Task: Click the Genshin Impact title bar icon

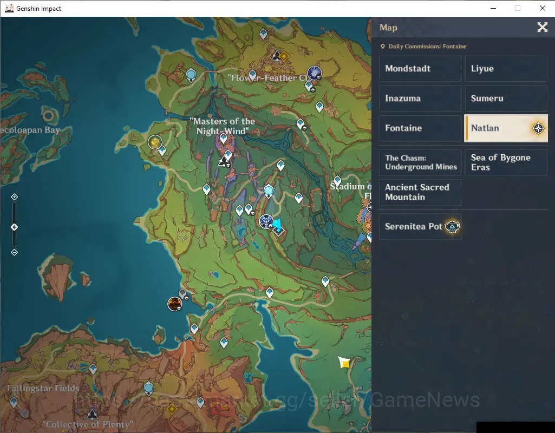Action: [9, 8]
